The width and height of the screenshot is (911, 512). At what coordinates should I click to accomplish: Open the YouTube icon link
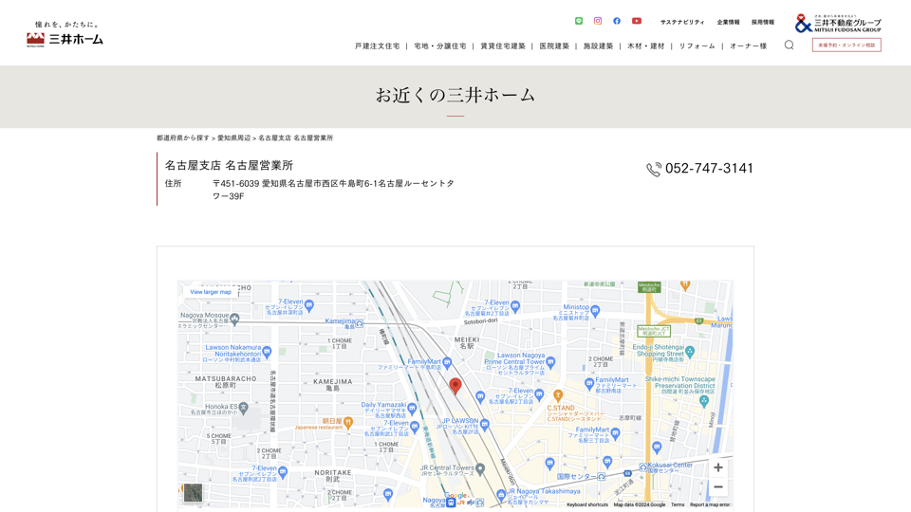[x=637, y=21]
